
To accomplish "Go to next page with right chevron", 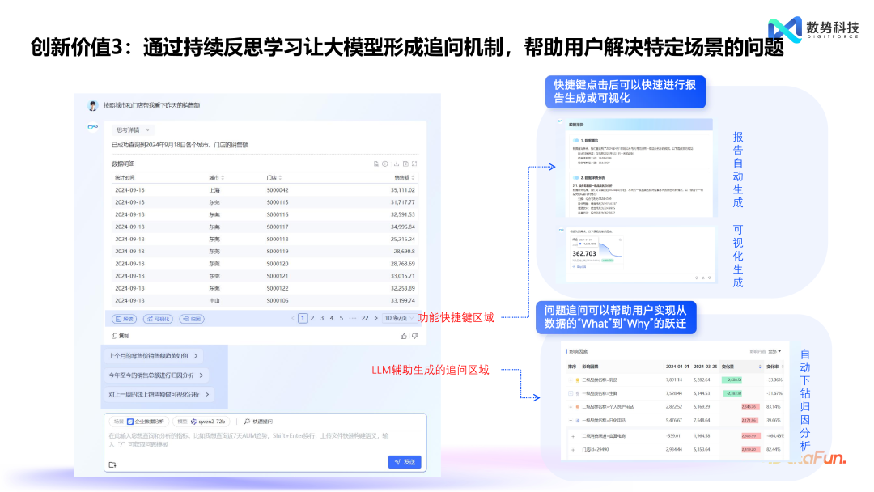I will [375, 318].
